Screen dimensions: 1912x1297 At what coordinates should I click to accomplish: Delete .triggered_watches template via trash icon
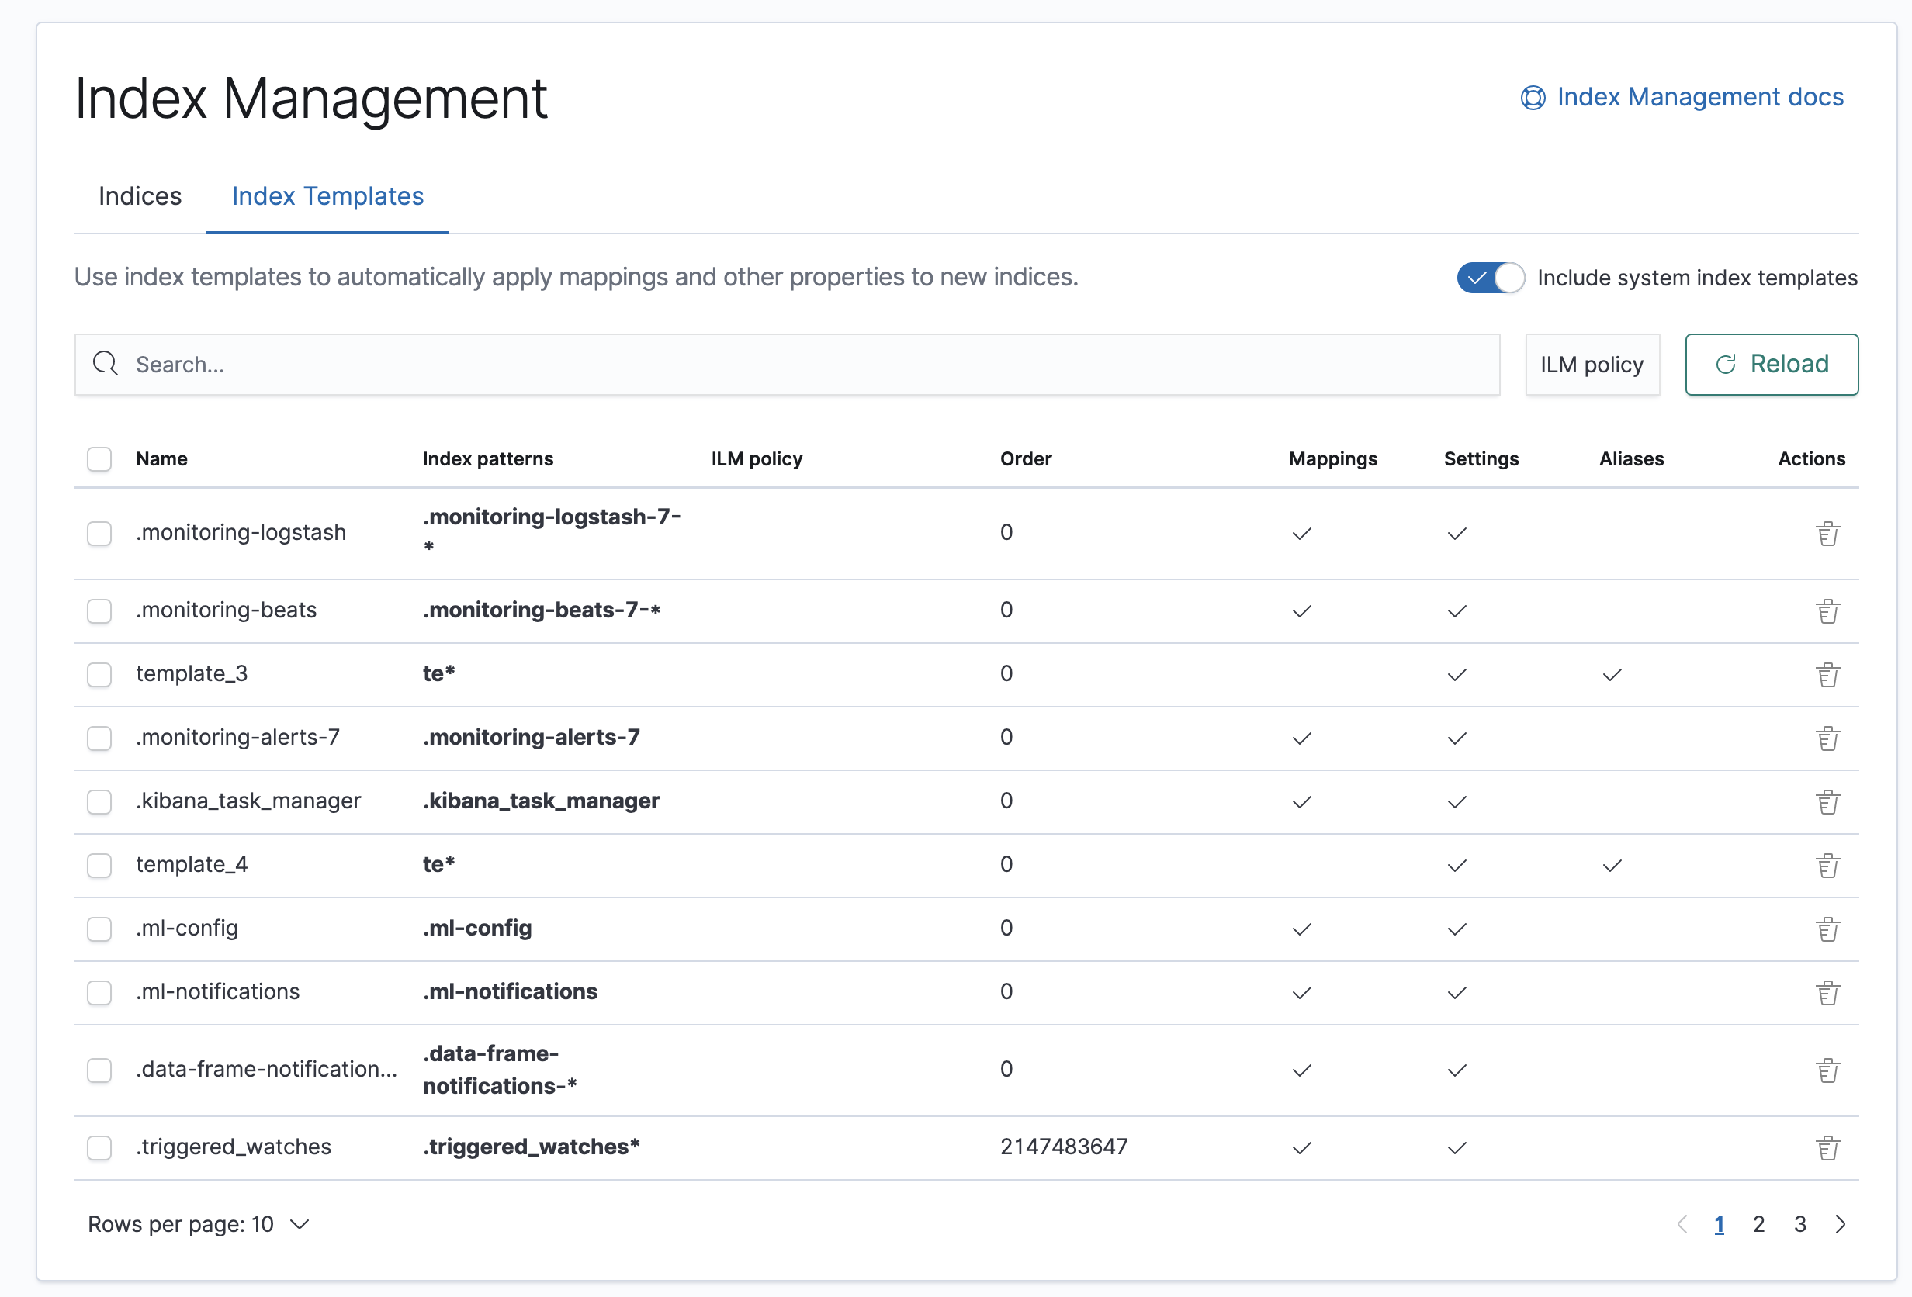1827,1148
